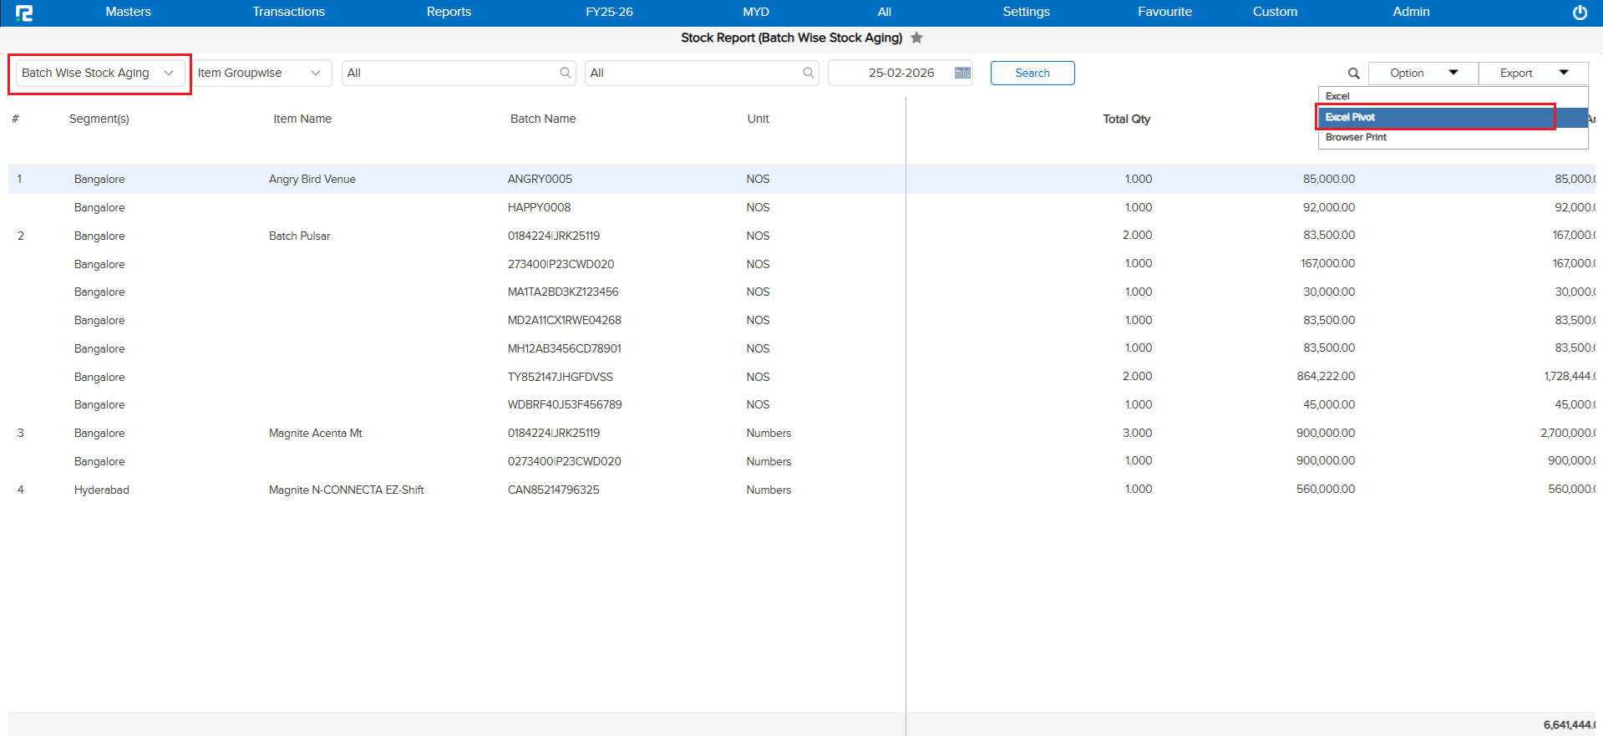Click the amount 92,000.00
Viewport: 1603px width, 736px height.
click(x=1329, y=207)
